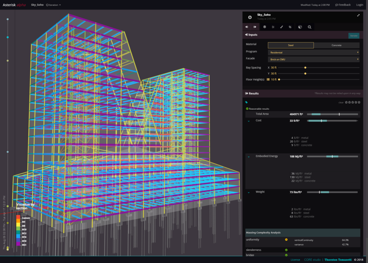Expand the panel with the fullscreen arrows icon
Viewport: 368px width, 263px height.
358,15
